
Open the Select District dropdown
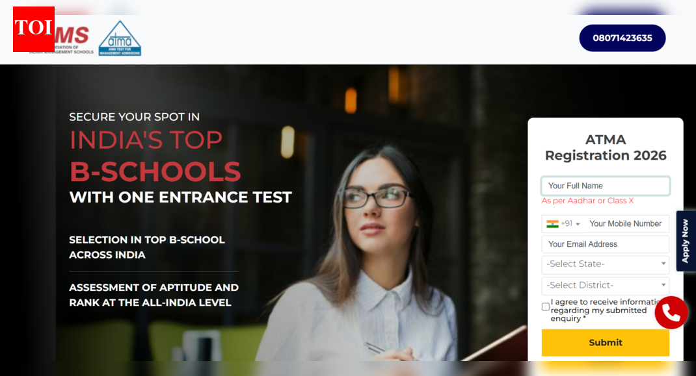click(606, 285)
